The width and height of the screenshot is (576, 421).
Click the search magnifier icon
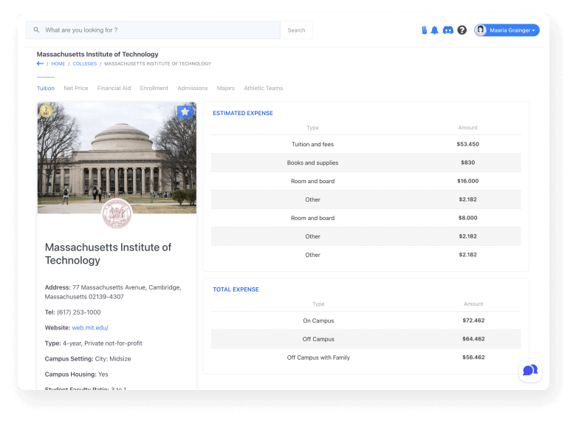click(36, 30)
